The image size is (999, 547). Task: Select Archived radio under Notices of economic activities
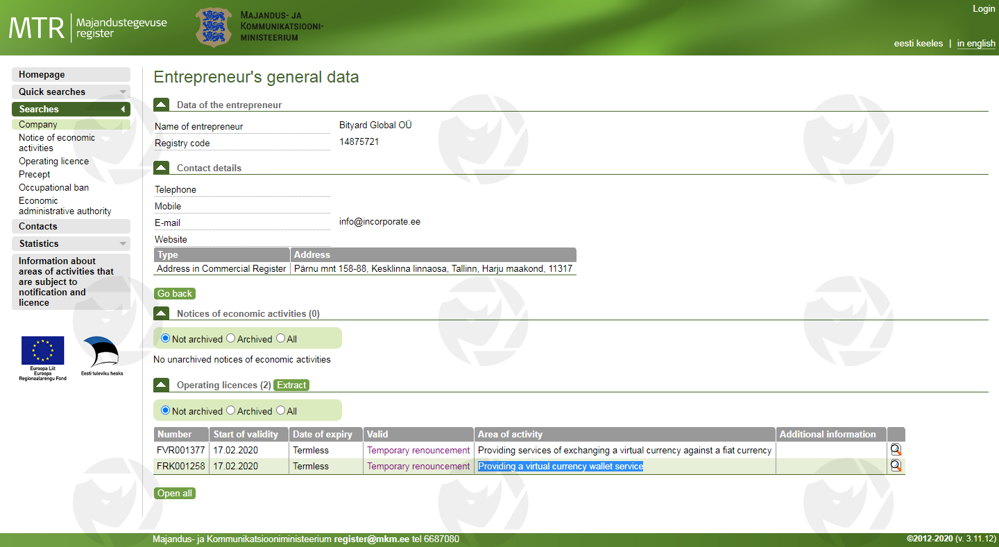231,338
